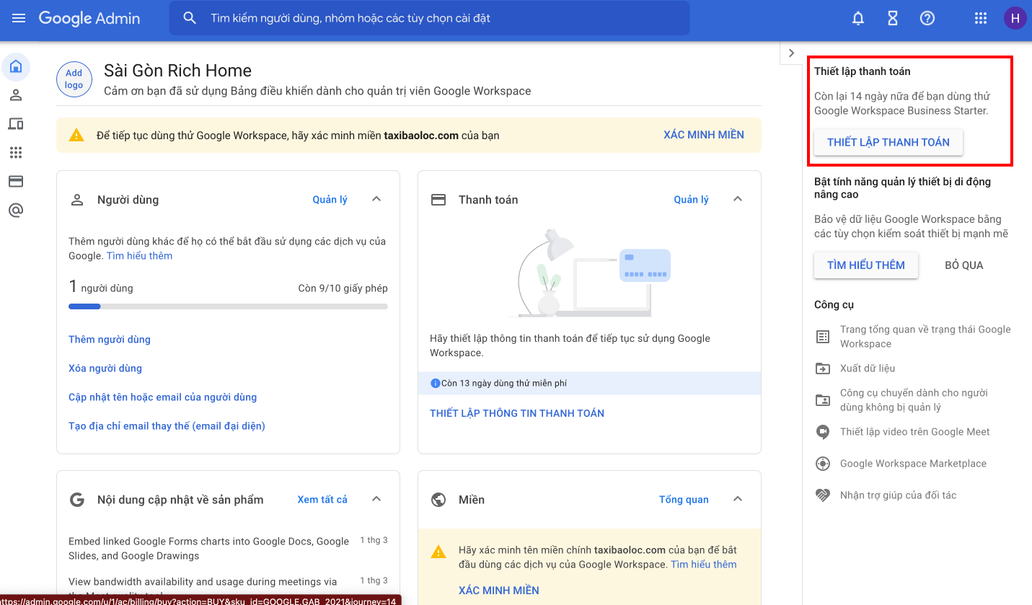Click Tổng quan in Miền card
This screenshot has width=1032, height=605.
tap(684, 500)
